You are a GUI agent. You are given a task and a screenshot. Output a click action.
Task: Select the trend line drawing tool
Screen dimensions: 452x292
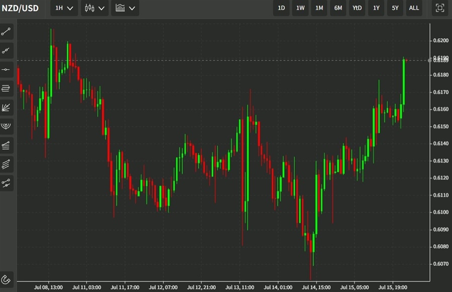pyautogui.click(x=7, y=32)
